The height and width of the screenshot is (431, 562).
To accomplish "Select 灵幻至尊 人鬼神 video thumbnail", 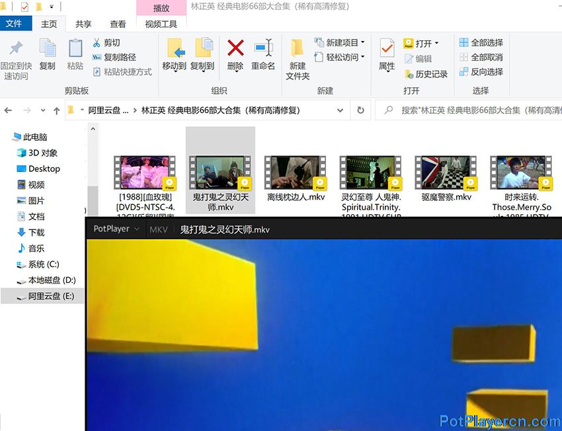I will pyautogui.click(x=371, y=173).
